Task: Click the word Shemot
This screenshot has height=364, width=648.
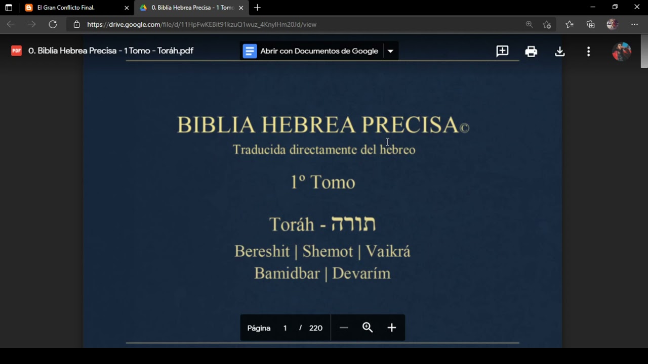Action: click(x=328, y=251)
